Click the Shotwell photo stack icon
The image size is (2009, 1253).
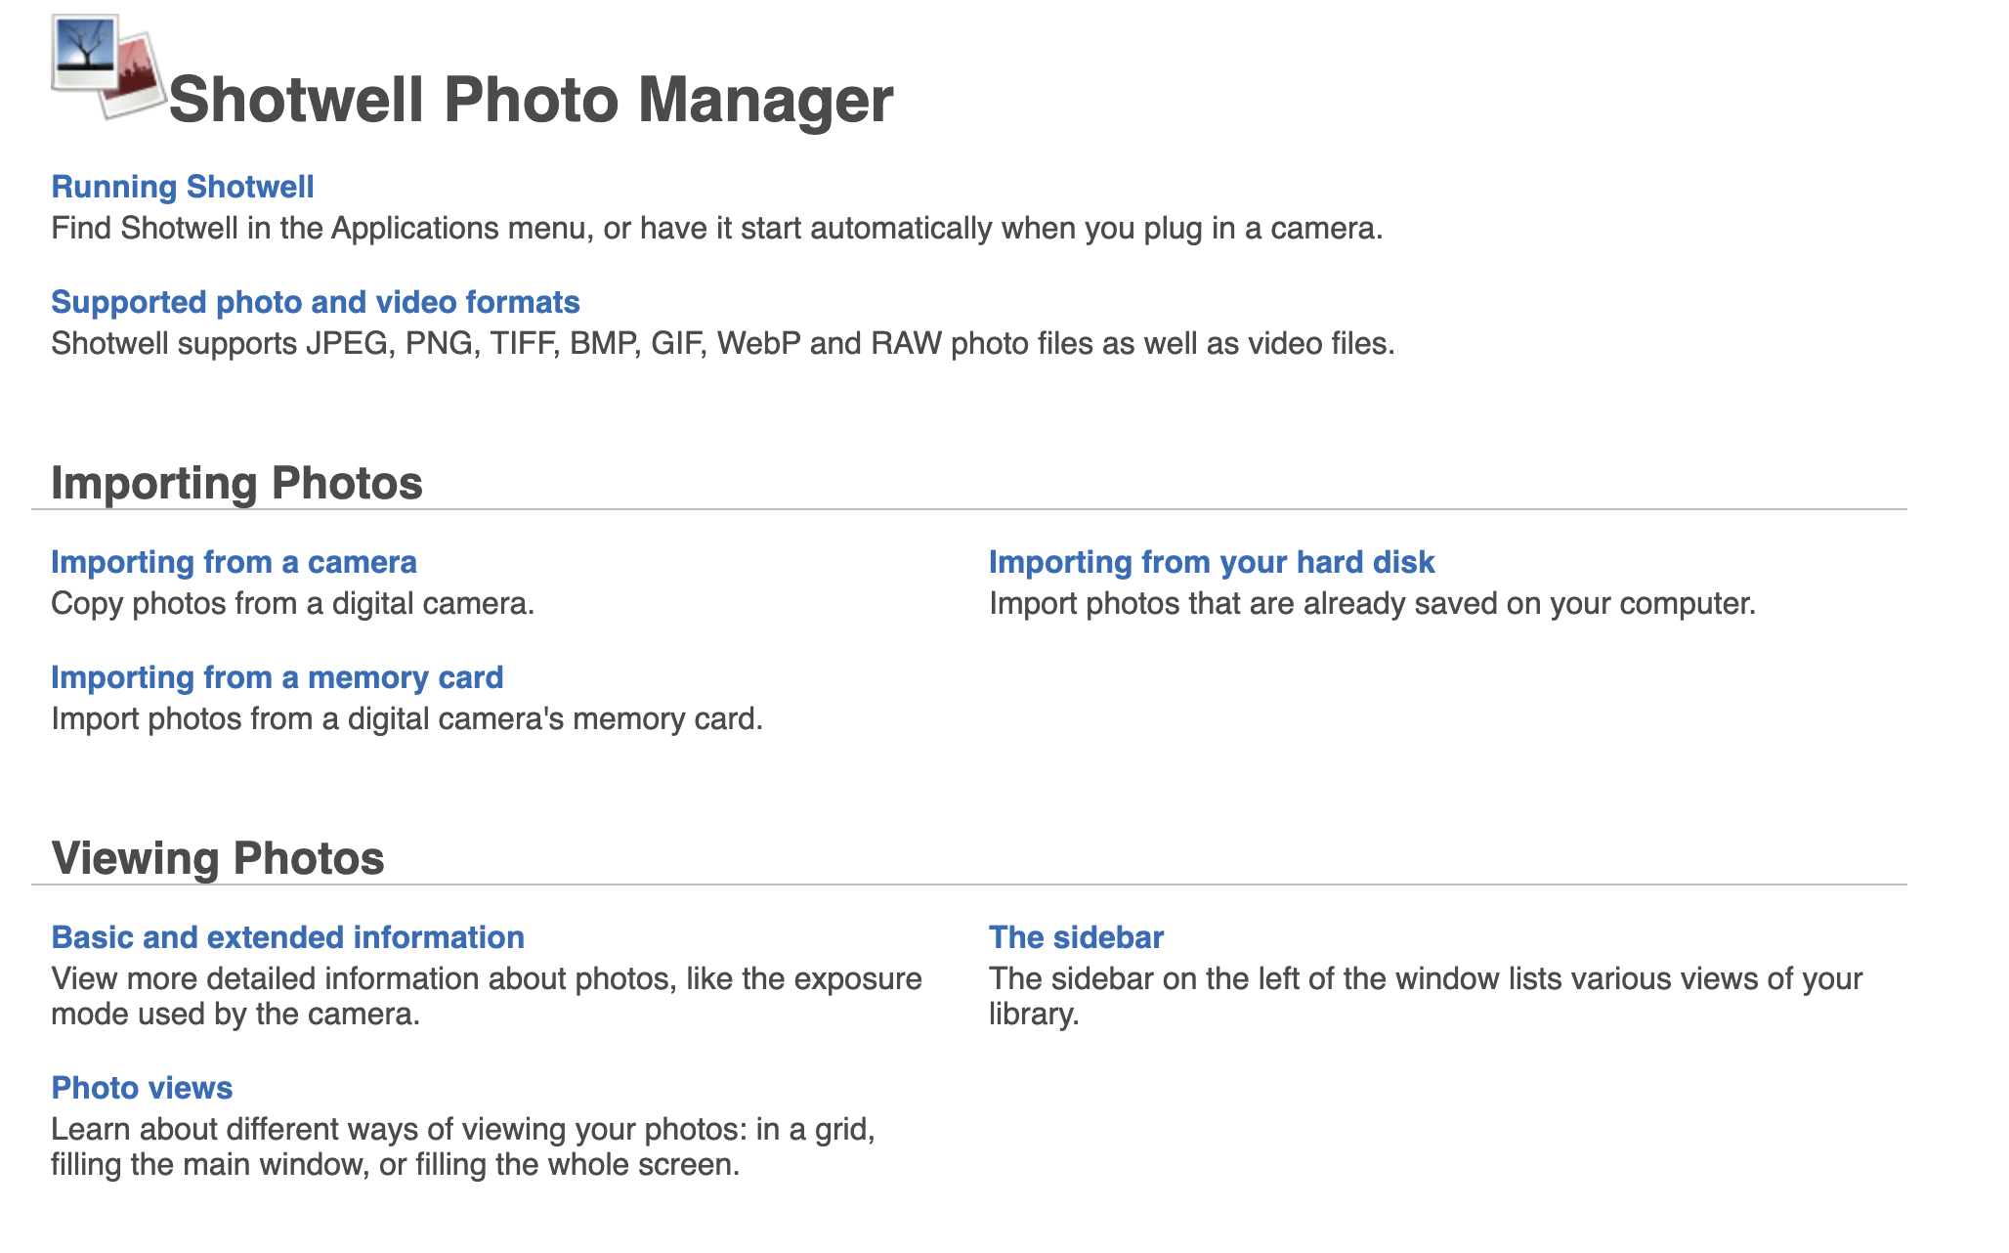click(107, 66)
